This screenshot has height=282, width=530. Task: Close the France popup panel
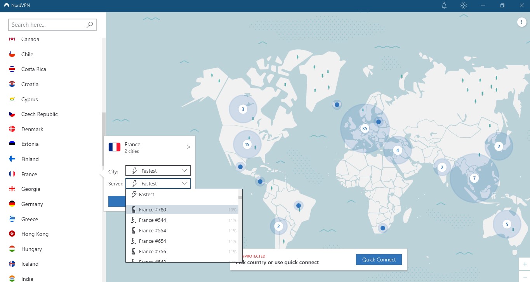click(x=189, y=147)
